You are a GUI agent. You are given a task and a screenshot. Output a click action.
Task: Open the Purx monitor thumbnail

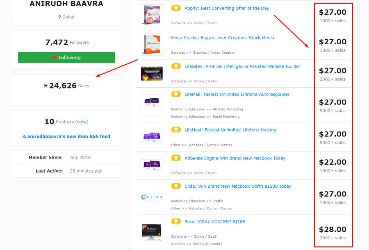(x=152, y=232)
